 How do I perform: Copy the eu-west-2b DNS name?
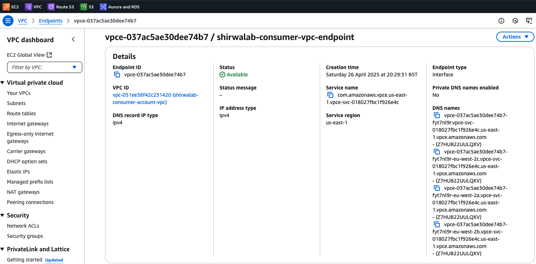[437, 224]
